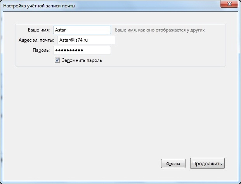Click the masked password dots
The image size is (241, 184).
[71, 50]
